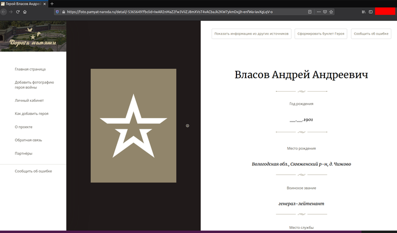Click the browser back arrow
397x233 pixels.
click(4, 11)
